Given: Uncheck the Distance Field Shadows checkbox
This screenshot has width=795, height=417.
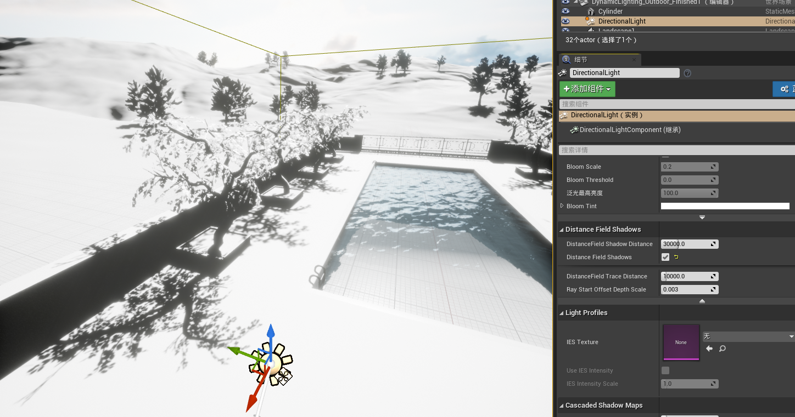Looking at the screenshot, I should [x=665, y=257].
